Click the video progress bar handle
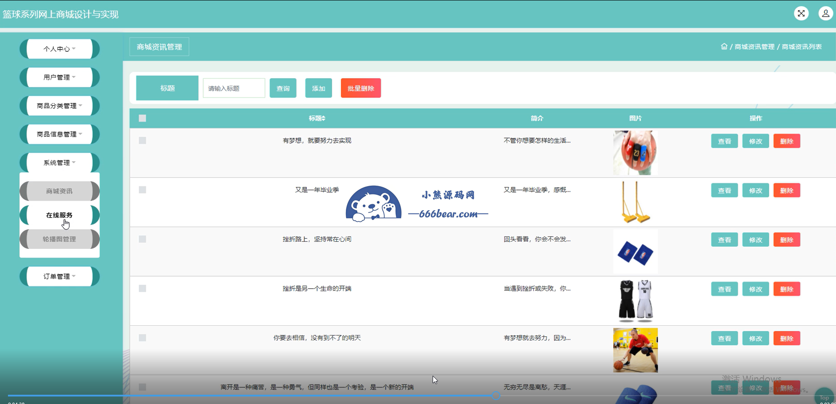 (x=496, y=396)
